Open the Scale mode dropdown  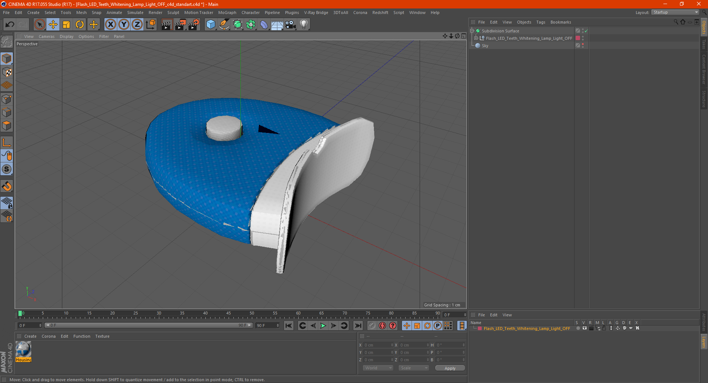414,368
